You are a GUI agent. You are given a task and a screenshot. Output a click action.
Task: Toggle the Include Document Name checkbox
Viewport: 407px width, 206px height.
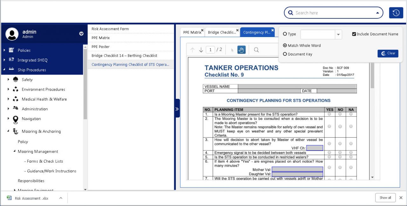pyautogui.click(x=354, y=34)
